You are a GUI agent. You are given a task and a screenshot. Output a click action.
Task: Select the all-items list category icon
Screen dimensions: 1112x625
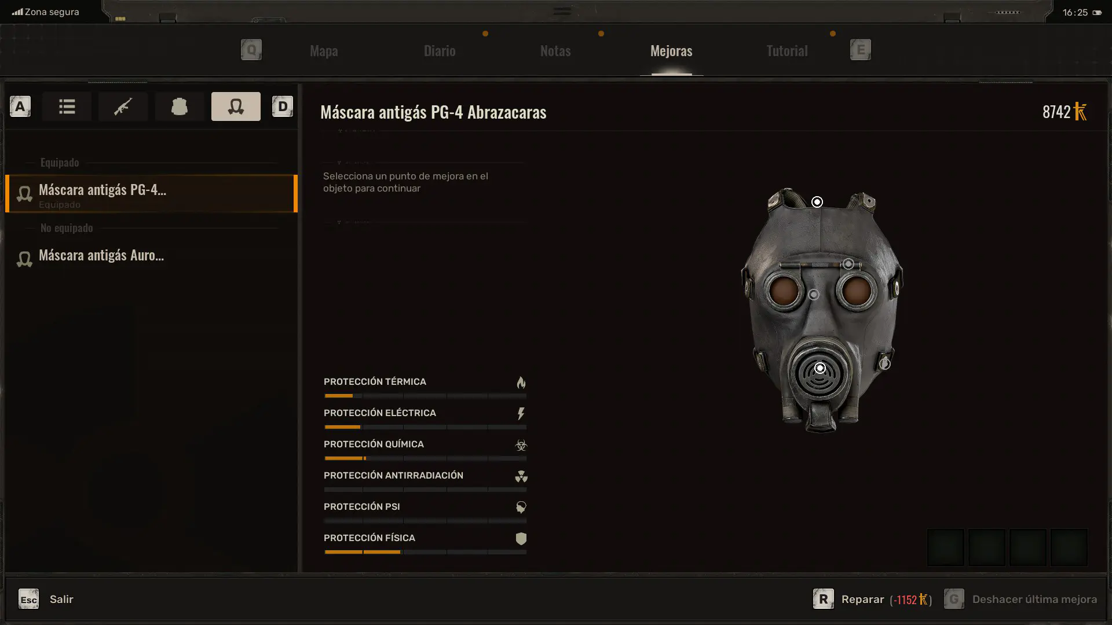[67, 106]
